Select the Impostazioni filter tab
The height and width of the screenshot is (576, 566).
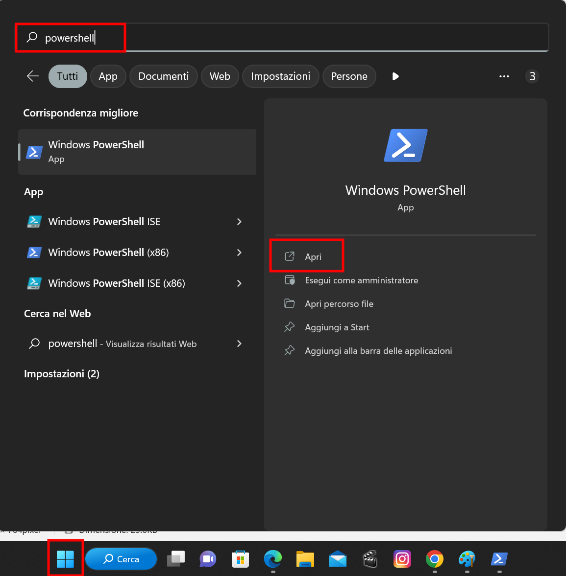coord(280,76)
